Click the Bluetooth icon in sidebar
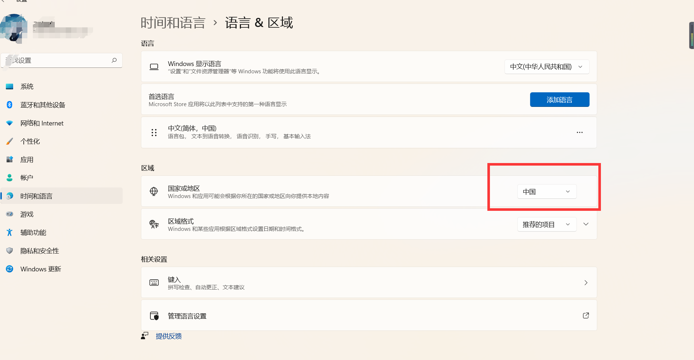This screenshot has height=360, width=694. tap(10, 105)
